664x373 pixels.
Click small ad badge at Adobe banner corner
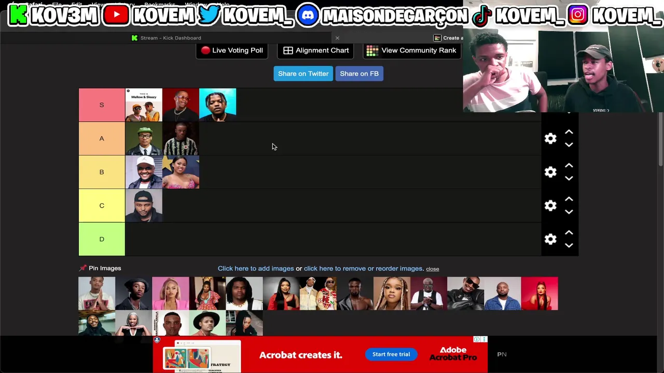click(157, 340)
